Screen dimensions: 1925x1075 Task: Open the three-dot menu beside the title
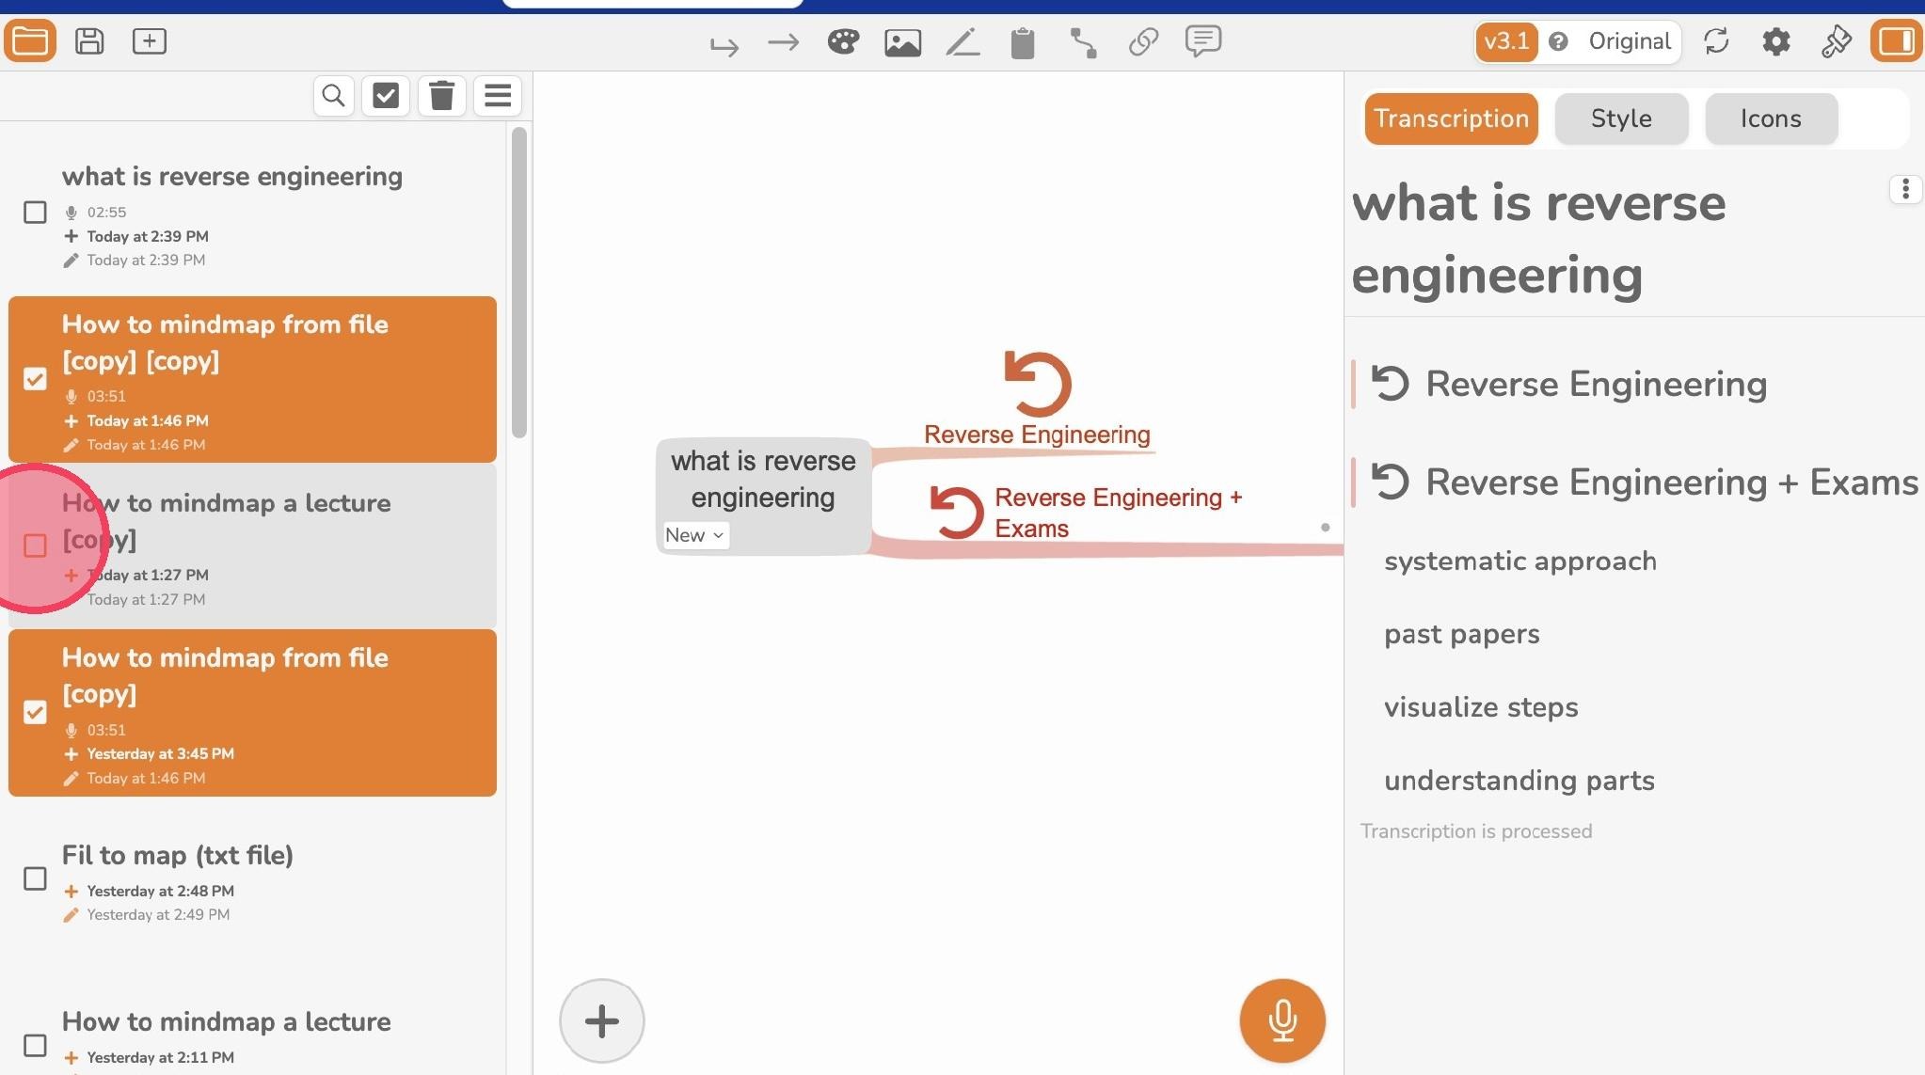coord(1905,189)
